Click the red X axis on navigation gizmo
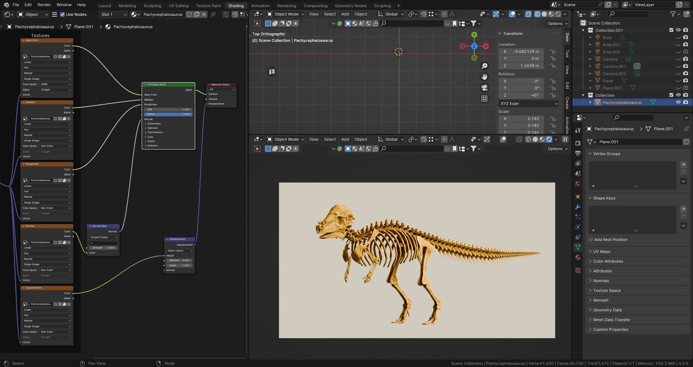The width and height of the screenshot is (693, 367). pyautogui.click(x=486, y=46)
